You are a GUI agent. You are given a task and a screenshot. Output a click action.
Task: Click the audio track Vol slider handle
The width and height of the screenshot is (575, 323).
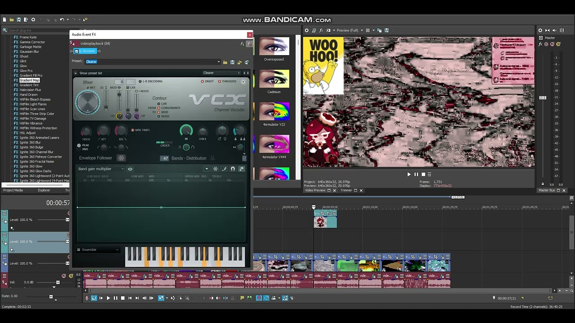(57, 282)
